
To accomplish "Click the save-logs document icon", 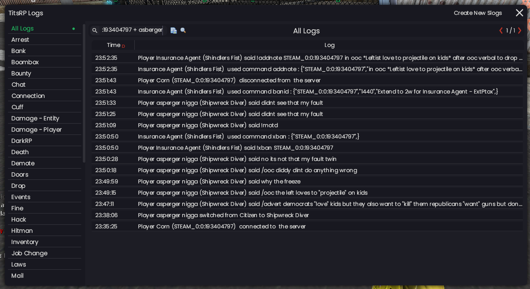I will pyautogui.click(x=173, y=31).
